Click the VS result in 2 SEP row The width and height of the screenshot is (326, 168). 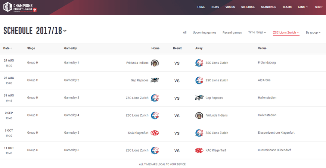tap(177, 116)
